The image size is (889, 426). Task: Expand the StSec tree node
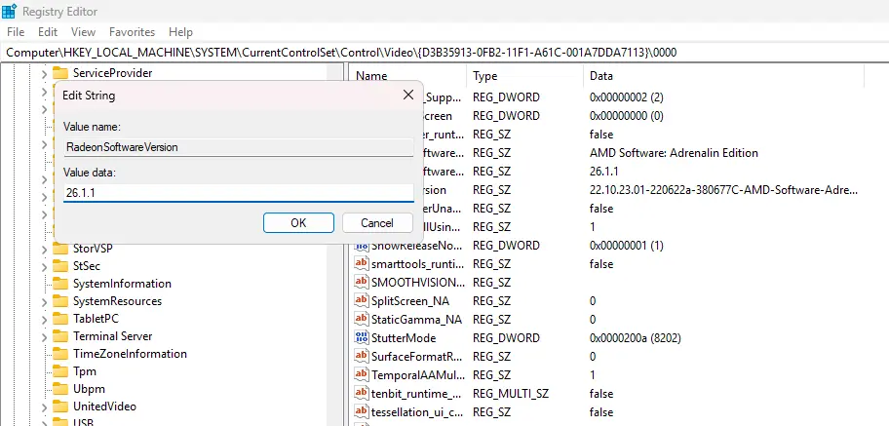point(44,266)
